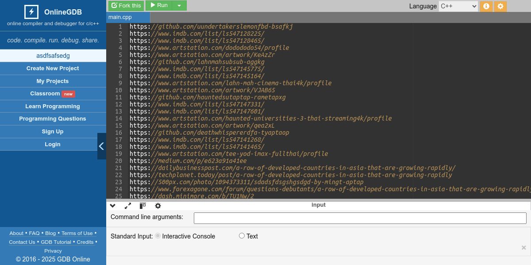Click Login in the sidebar
This screenshot has width=531, height=265.
[53, 144]
